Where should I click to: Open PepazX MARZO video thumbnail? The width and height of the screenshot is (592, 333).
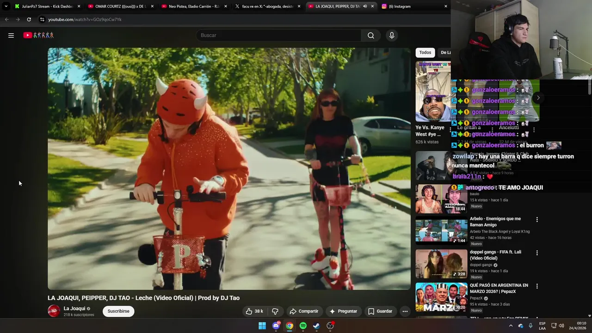coord(441,297)
